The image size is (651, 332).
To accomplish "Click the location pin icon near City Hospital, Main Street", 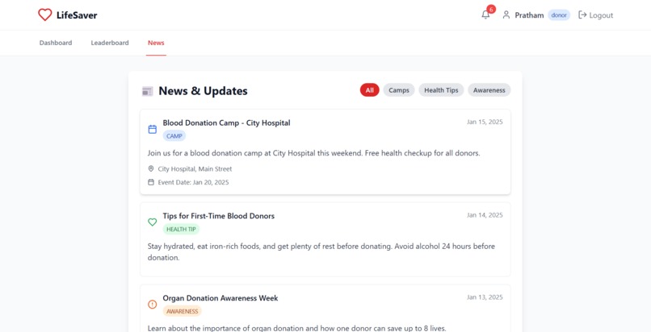I will 151,168.
